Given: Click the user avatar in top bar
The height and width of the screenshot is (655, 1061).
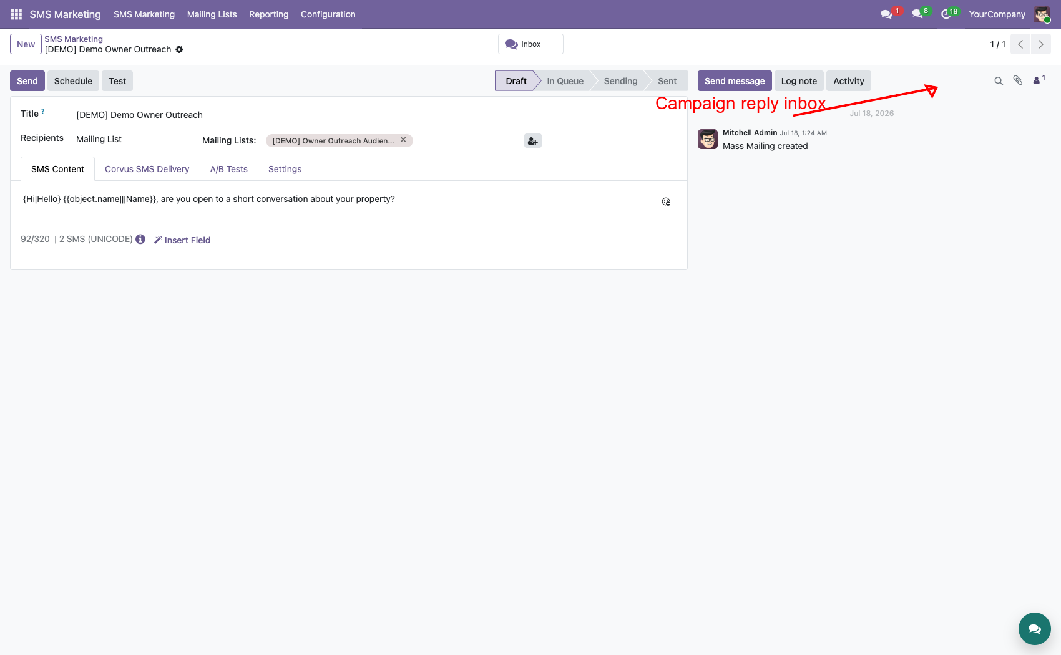Looking at the screenshot, I should click(x=1042, y=14).
